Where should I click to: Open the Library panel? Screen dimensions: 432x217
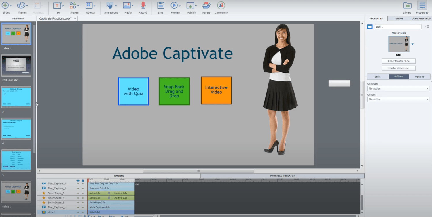407,5
